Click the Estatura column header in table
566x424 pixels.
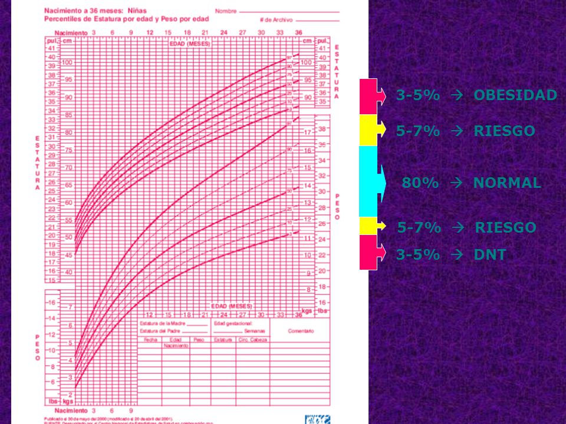click(x=223, y=340)
